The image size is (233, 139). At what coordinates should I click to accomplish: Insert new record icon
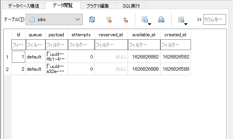[x=181, y=19]
